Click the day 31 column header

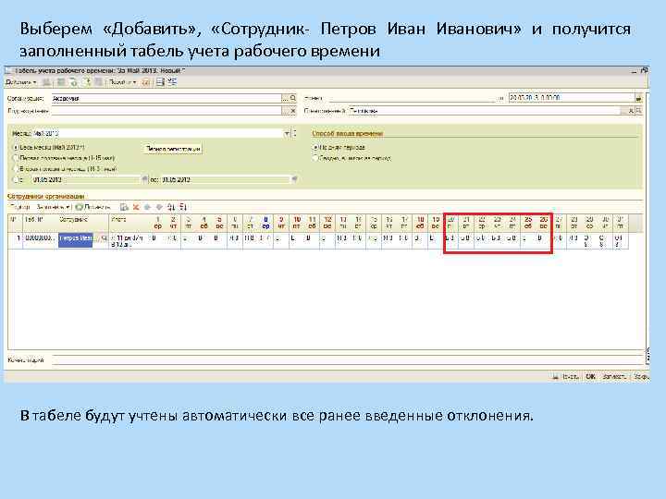pyautogui.click(x=620, y=223)
